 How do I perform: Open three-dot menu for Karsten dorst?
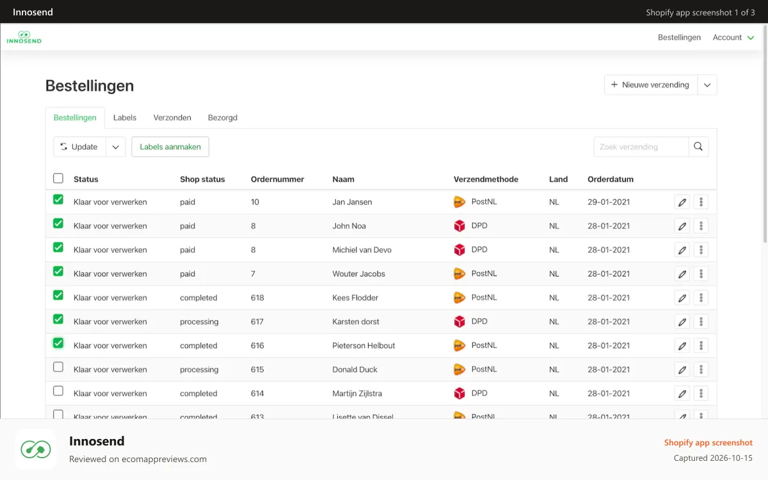click(x=701, y=322)
